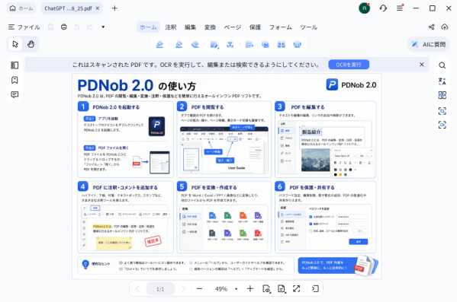Choose the eraser tool

[x=195, y=44]
